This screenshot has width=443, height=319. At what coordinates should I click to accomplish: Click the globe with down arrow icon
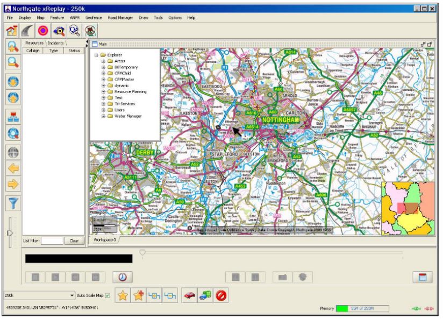[x=13, y=82]
